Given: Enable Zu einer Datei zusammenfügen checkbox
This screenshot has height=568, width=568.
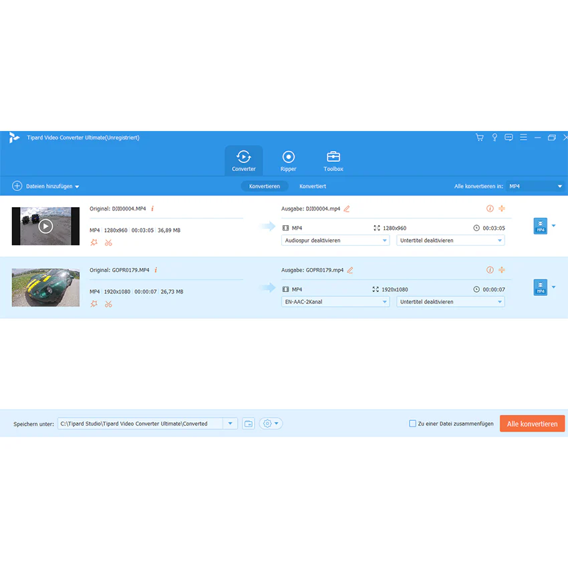Looking at the screenshot, I should click(412, 424).
